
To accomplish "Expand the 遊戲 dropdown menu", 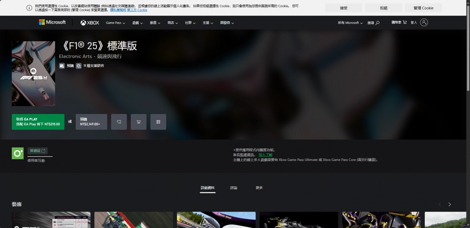I will click(x=138, y=23).
